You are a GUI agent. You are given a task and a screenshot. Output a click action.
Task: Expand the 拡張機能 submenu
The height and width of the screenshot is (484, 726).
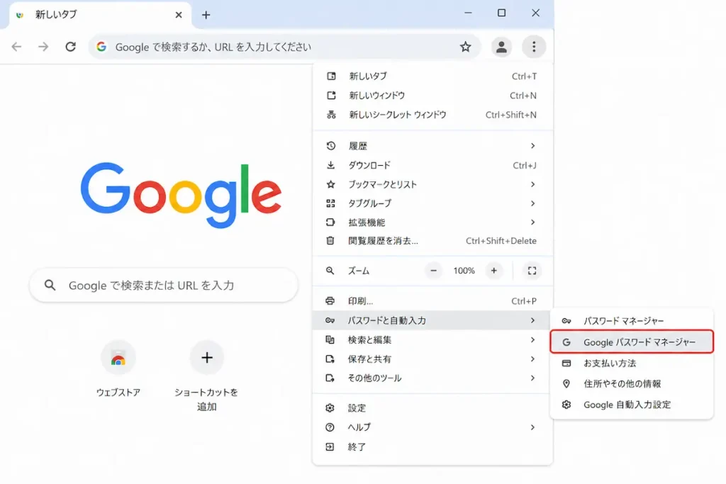click(432, 222)
